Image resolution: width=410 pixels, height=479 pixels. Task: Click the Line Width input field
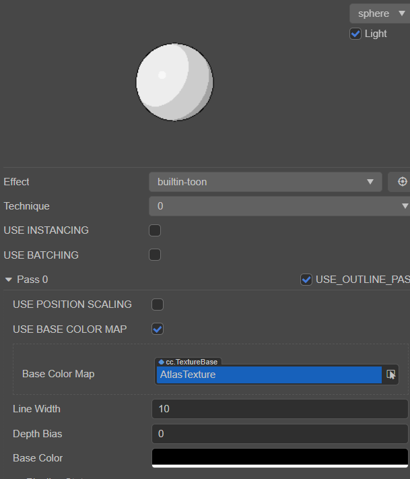click(x=279, y=409)
